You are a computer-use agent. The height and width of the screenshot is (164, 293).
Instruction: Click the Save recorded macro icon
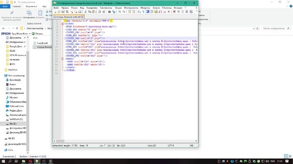click(191, 12)
